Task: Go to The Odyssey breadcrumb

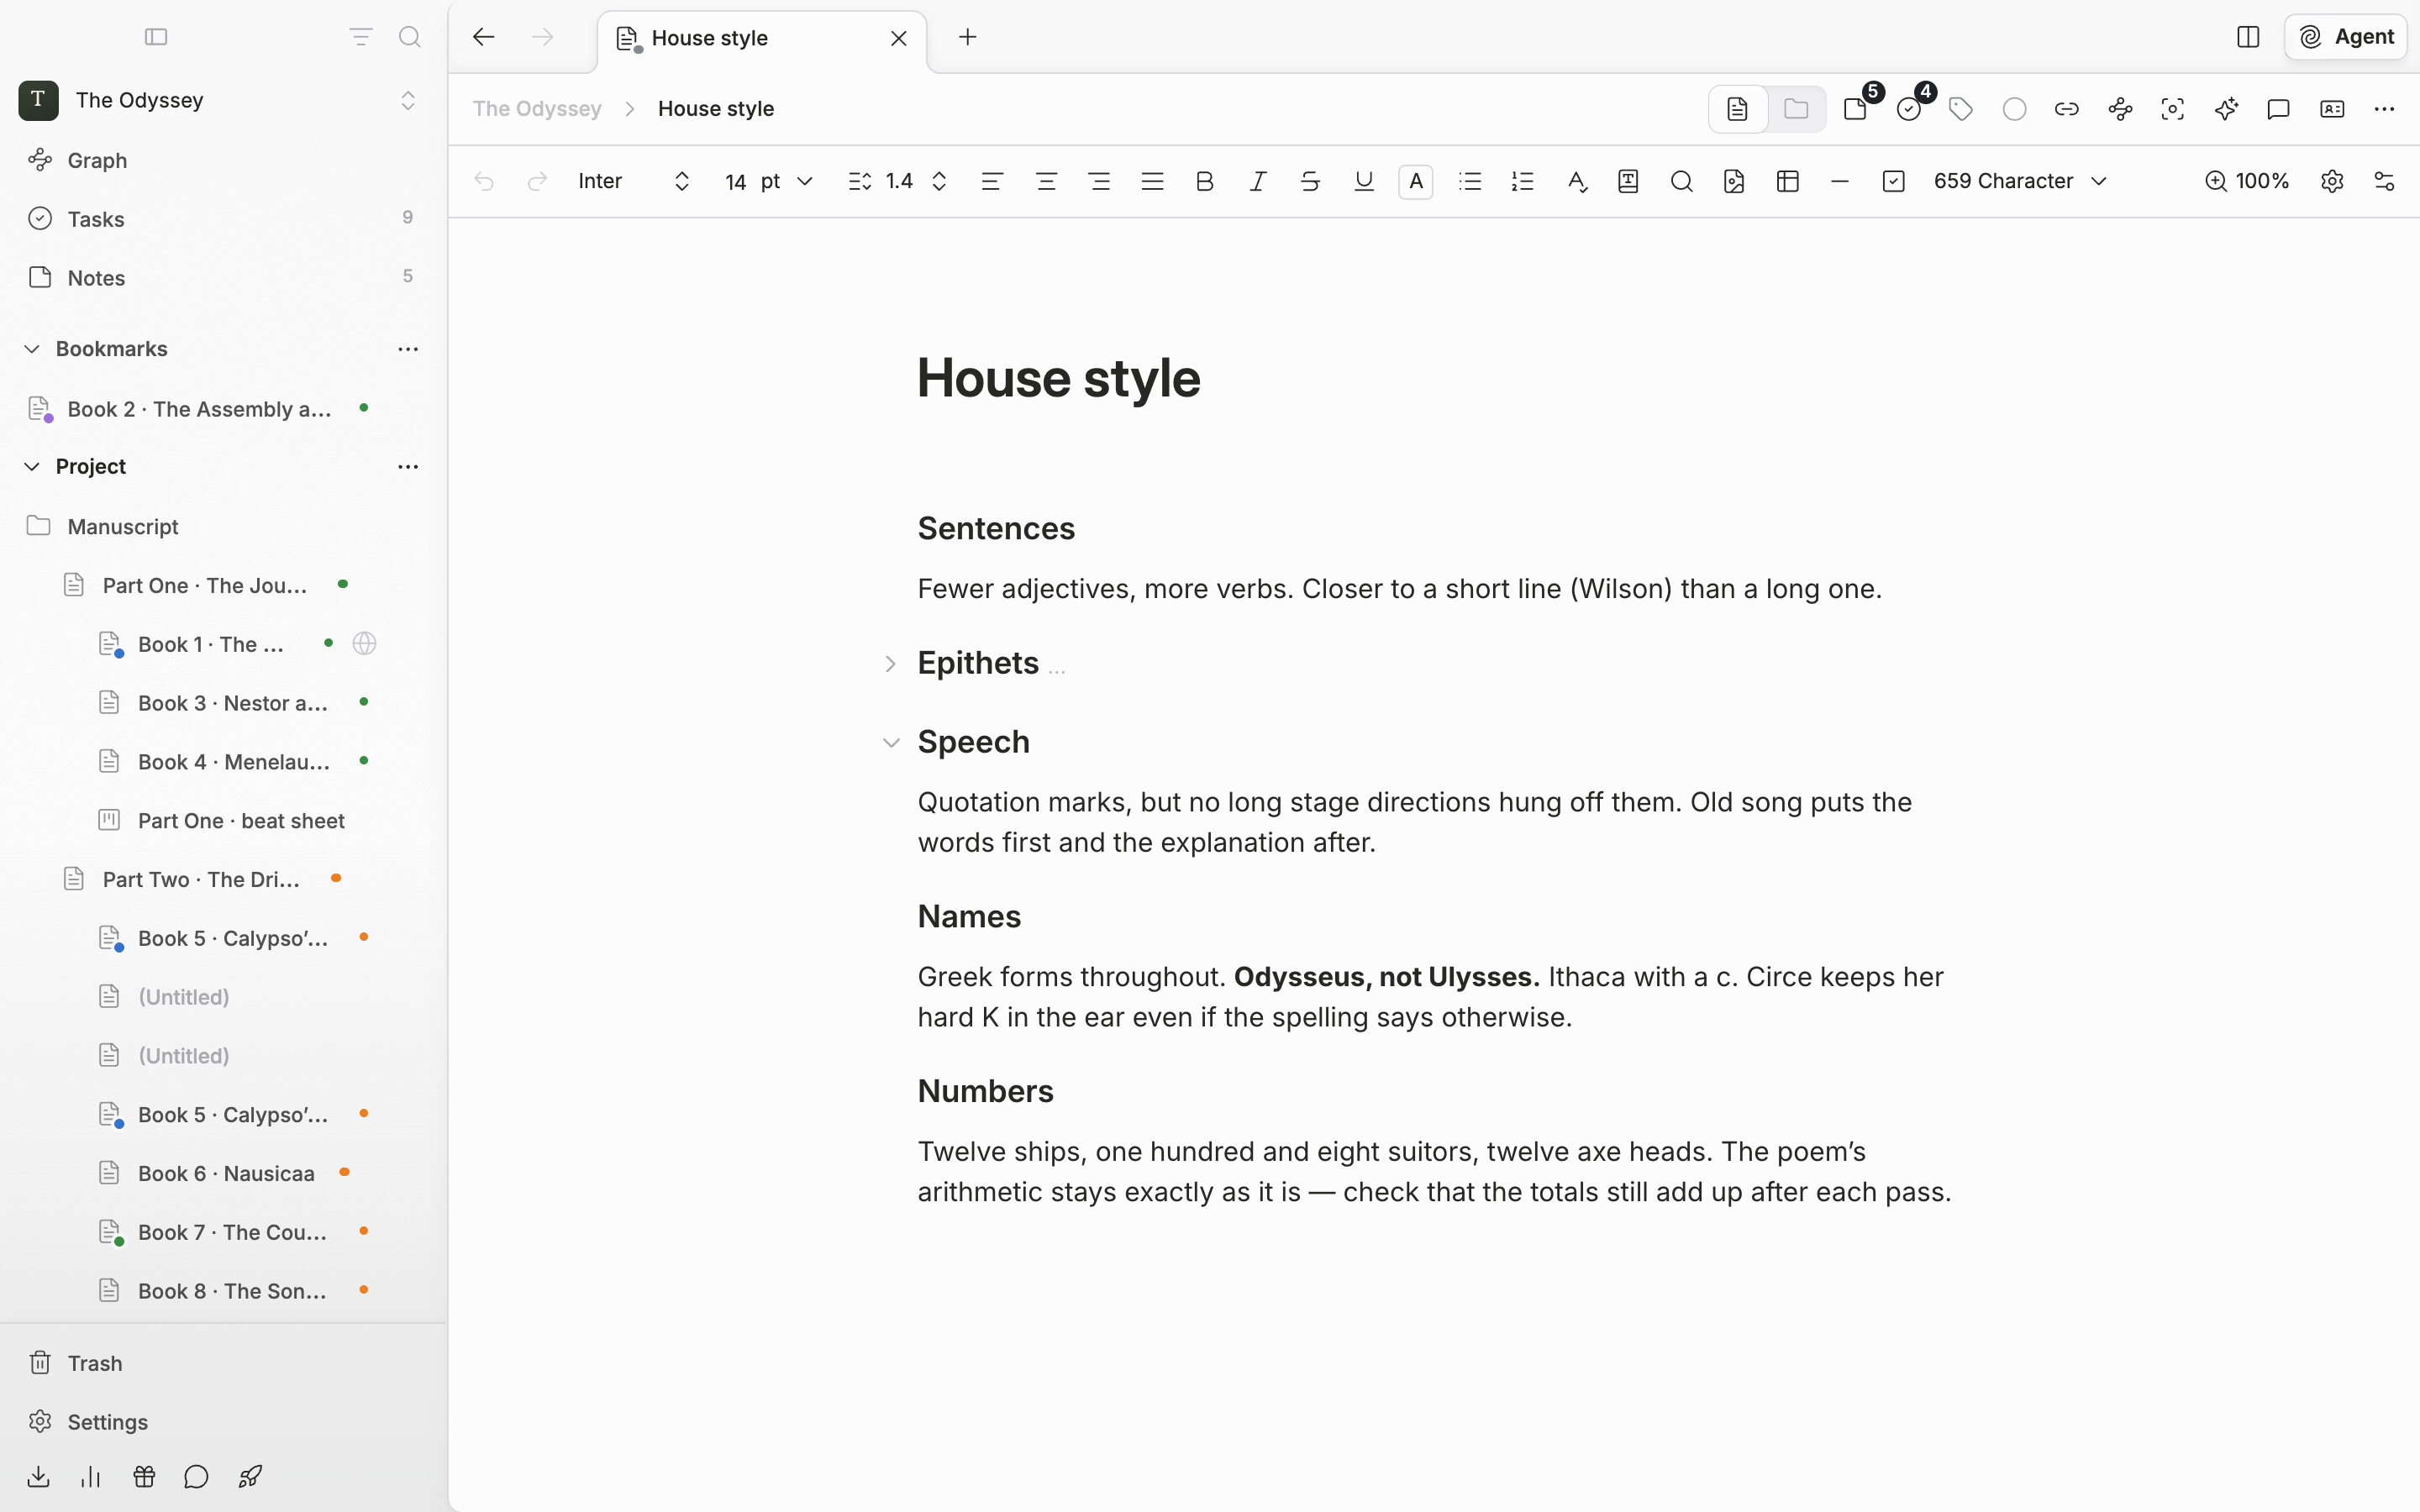Action: click(537, 109)
